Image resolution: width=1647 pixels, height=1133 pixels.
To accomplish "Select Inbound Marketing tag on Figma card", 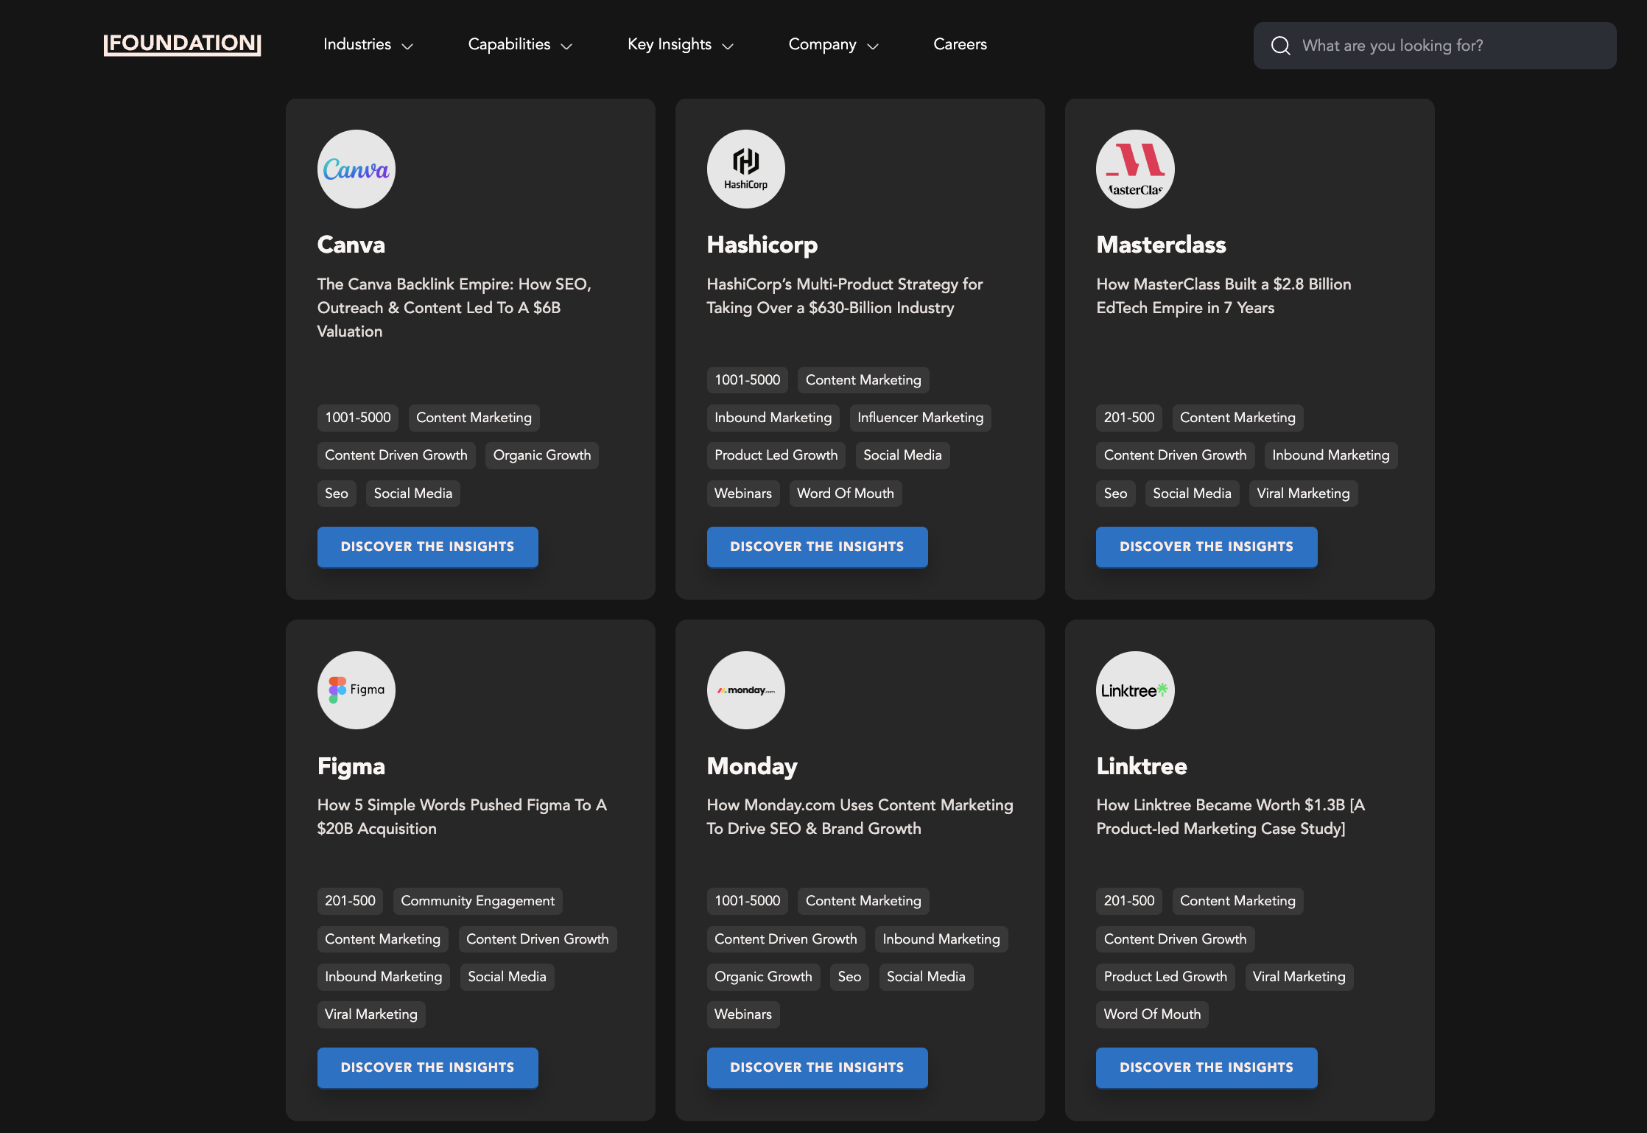I will click(x=384, y=977).
